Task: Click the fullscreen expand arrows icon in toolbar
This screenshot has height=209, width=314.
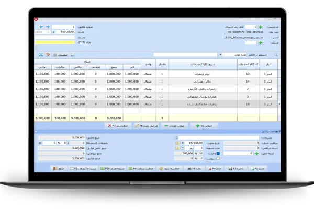Action: click(x=41, y=55)
